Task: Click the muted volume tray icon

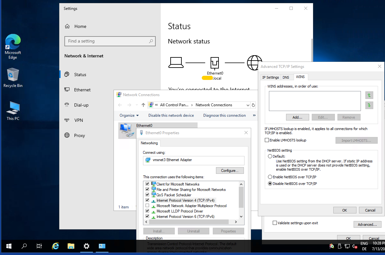Action: click(355, 246)
